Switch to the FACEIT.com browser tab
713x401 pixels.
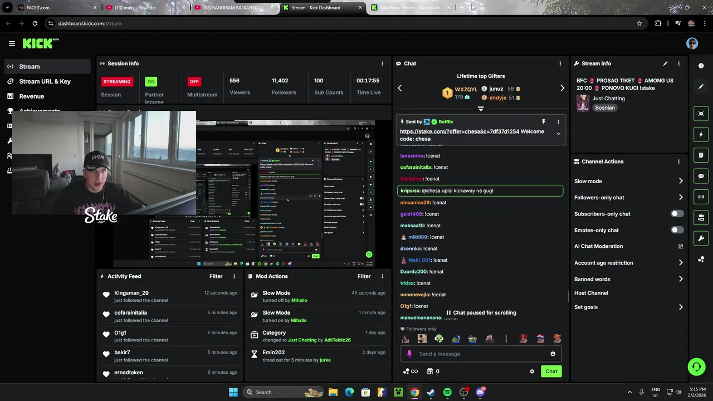pyautogui.click(x=57, y=8)
